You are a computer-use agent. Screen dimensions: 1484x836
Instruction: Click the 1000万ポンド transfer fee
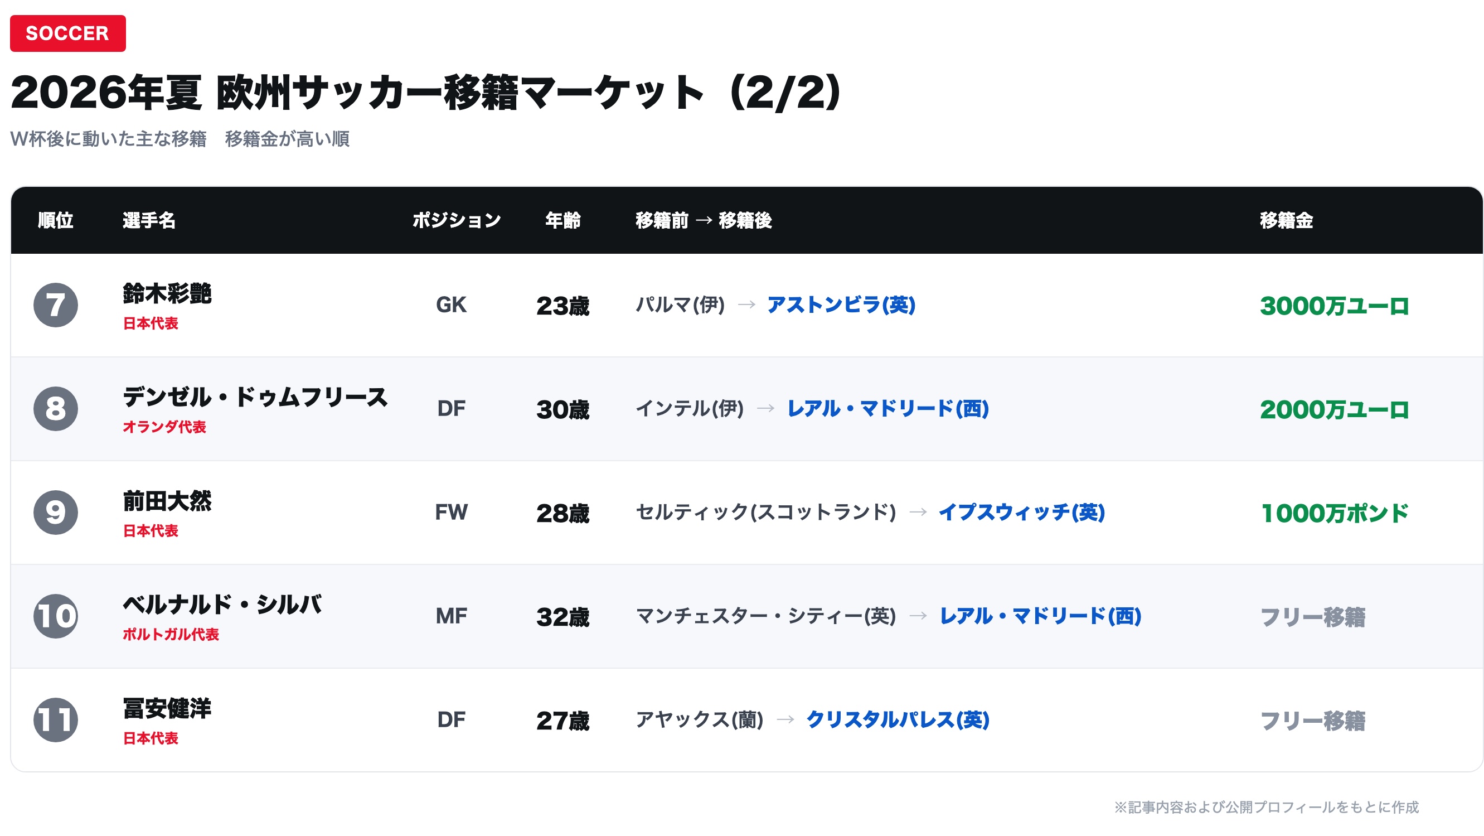pos(1334,513)
